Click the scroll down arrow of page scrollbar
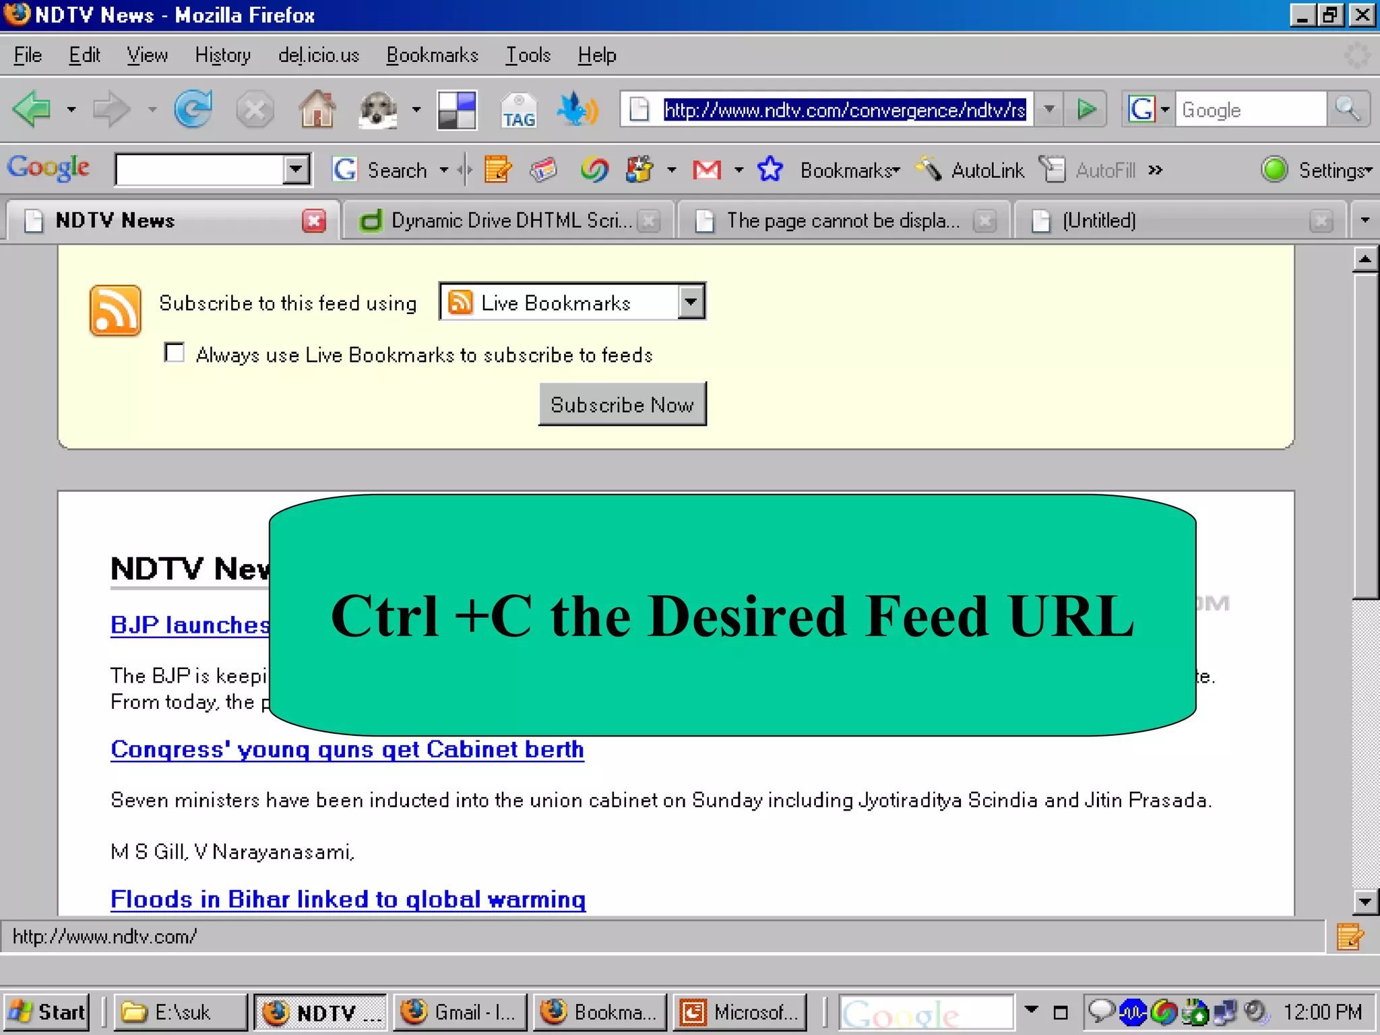Image resolution: width=1380 pixels, height=1035 pixels. [1366, 902]
